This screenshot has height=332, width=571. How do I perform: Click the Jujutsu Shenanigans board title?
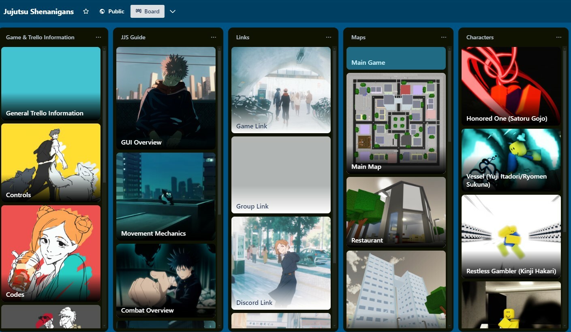(x=39, y=11)
